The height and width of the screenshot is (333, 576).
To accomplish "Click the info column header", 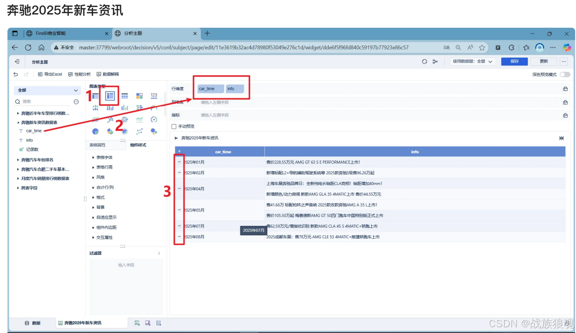I will coord(415,152).
